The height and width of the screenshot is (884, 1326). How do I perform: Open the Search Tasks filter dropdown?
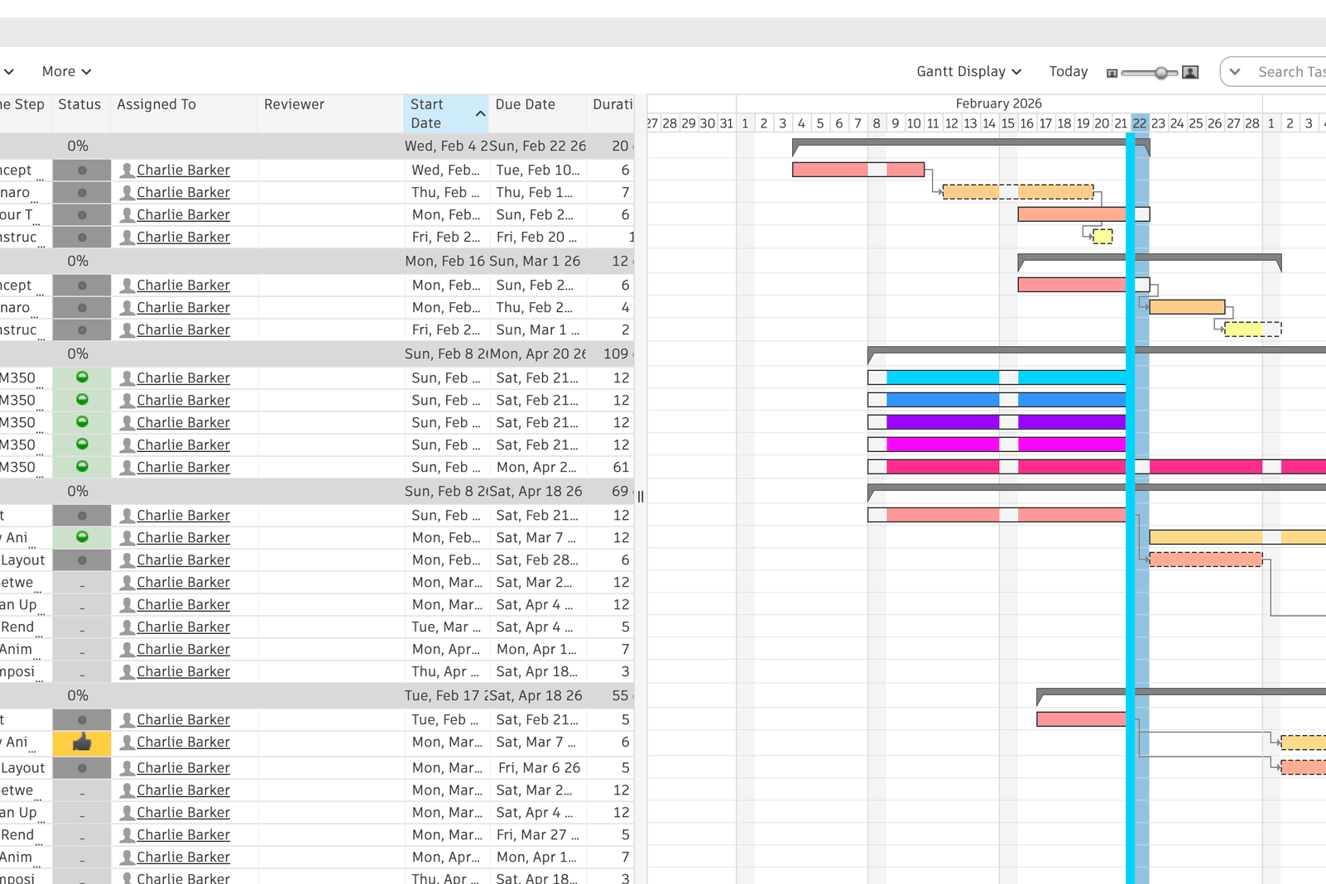pyautogui.click(x=1235, y=71)
